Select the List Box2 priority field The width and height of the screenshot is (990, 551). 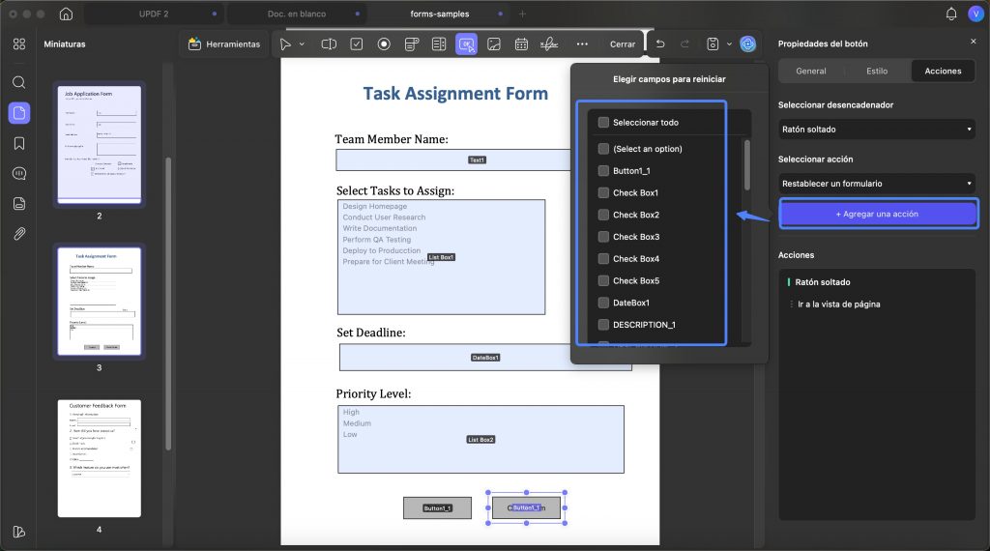(481, 439)
